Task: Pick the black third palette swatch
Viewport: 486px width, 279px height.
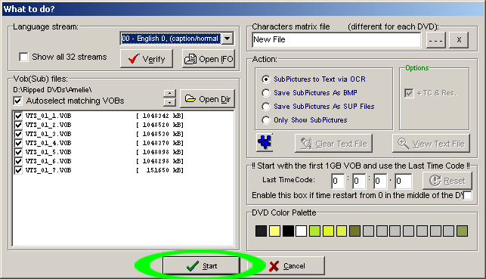Action: [x=288, y=231]
